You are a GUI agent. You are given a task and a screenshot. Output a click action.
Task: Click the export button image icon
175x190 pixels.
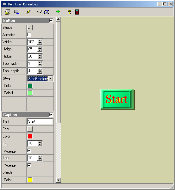[x=16, y=12]
